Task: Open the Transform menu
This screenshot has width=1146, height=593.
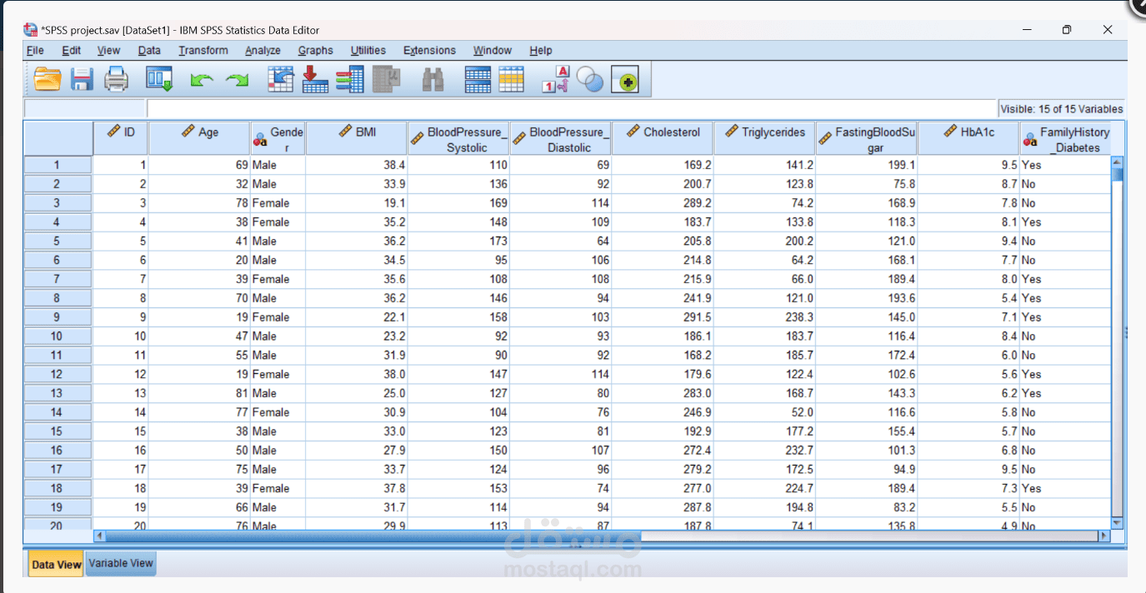Action: [203, 50]
